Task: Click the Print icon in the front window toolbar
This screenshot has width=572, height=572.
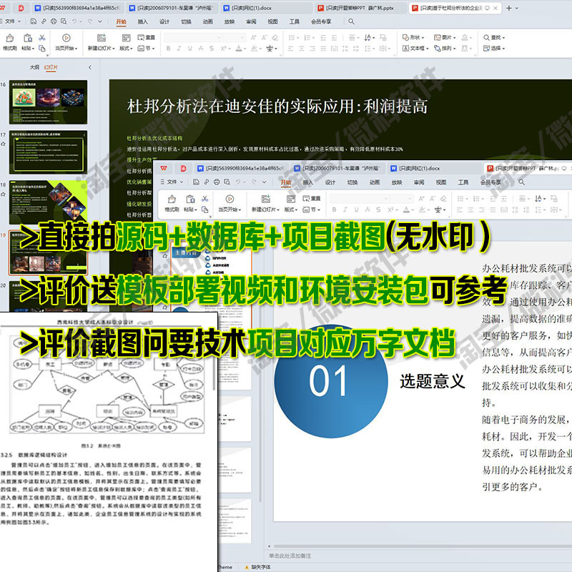Action: pos(217,182)
